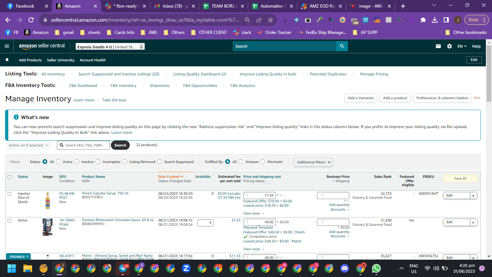This screenshot has height=277, width=492.
Task: Check the Torani Cupcake Syrup row checkbox
Action: (x=9, y=194)
